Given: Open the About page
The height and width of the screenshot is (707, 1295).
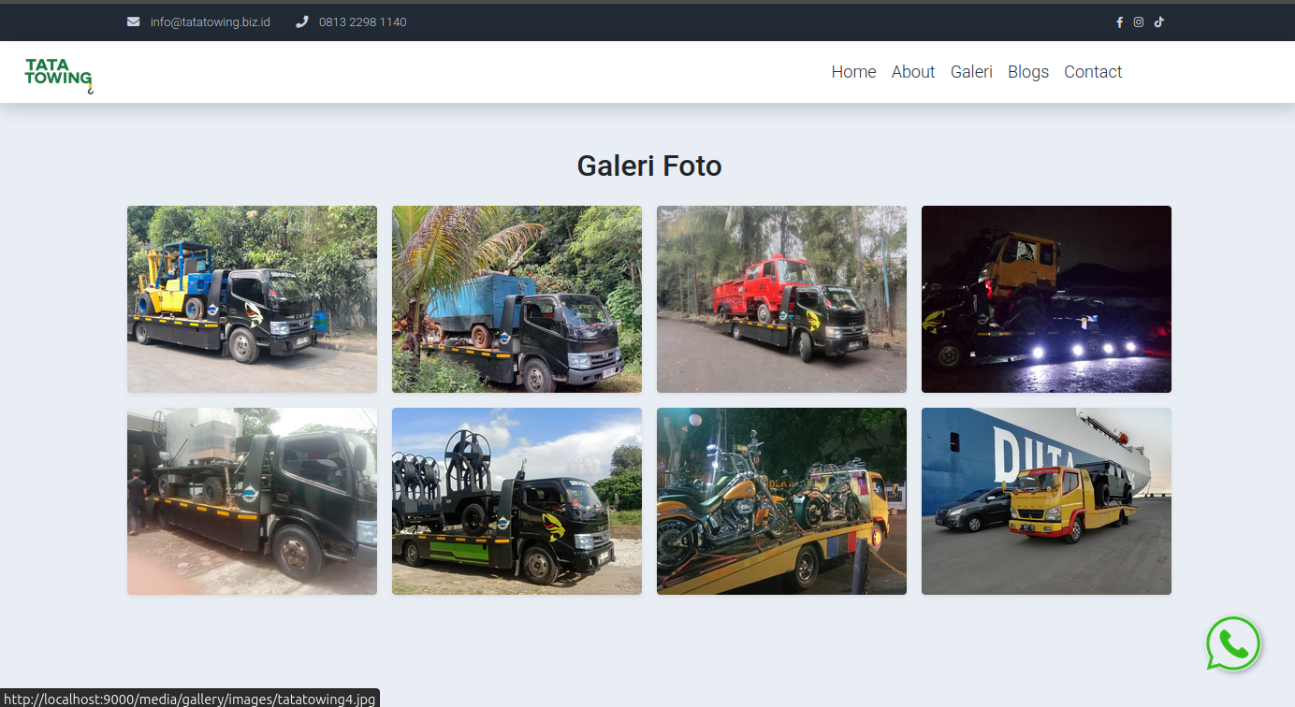Looking at the screenshot, I should pyautogui.click(x=912, y=71).
